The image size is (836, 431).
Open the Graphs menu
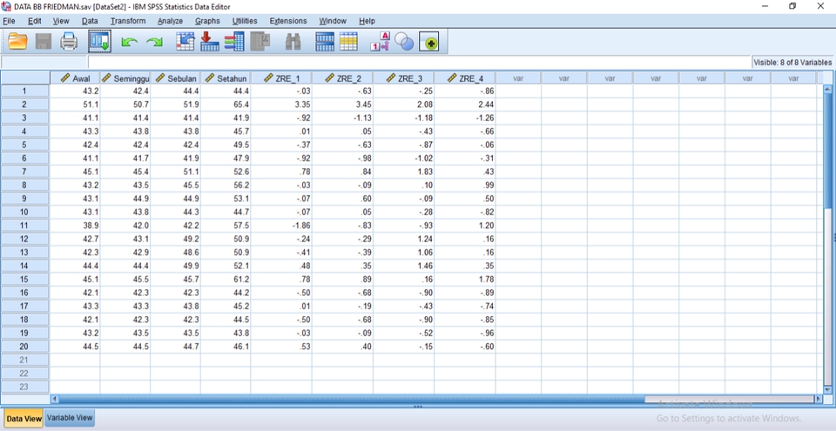tap(207, 21)
